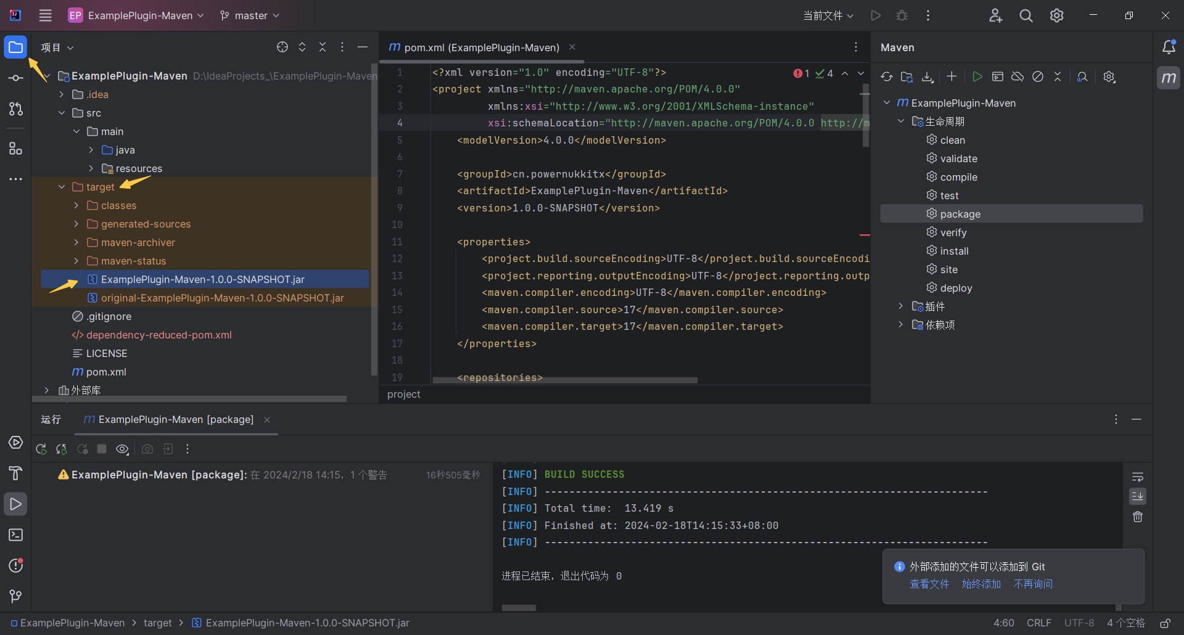Open the Run tool window

(15, 504)
